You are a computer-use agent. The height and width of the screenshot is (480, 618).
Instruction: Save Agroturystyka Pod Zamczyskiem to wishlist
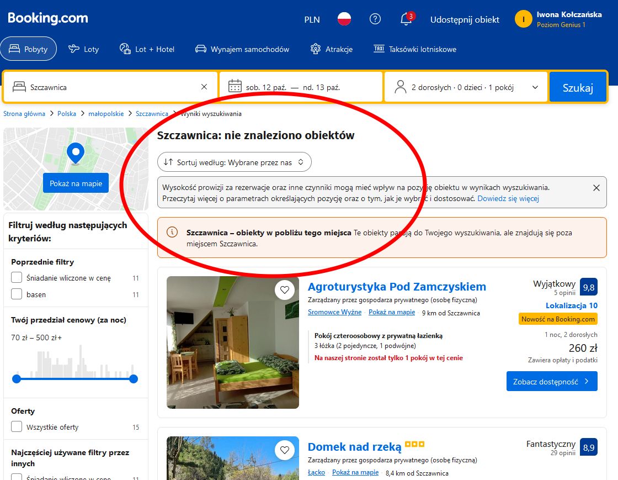click(285, 290)
